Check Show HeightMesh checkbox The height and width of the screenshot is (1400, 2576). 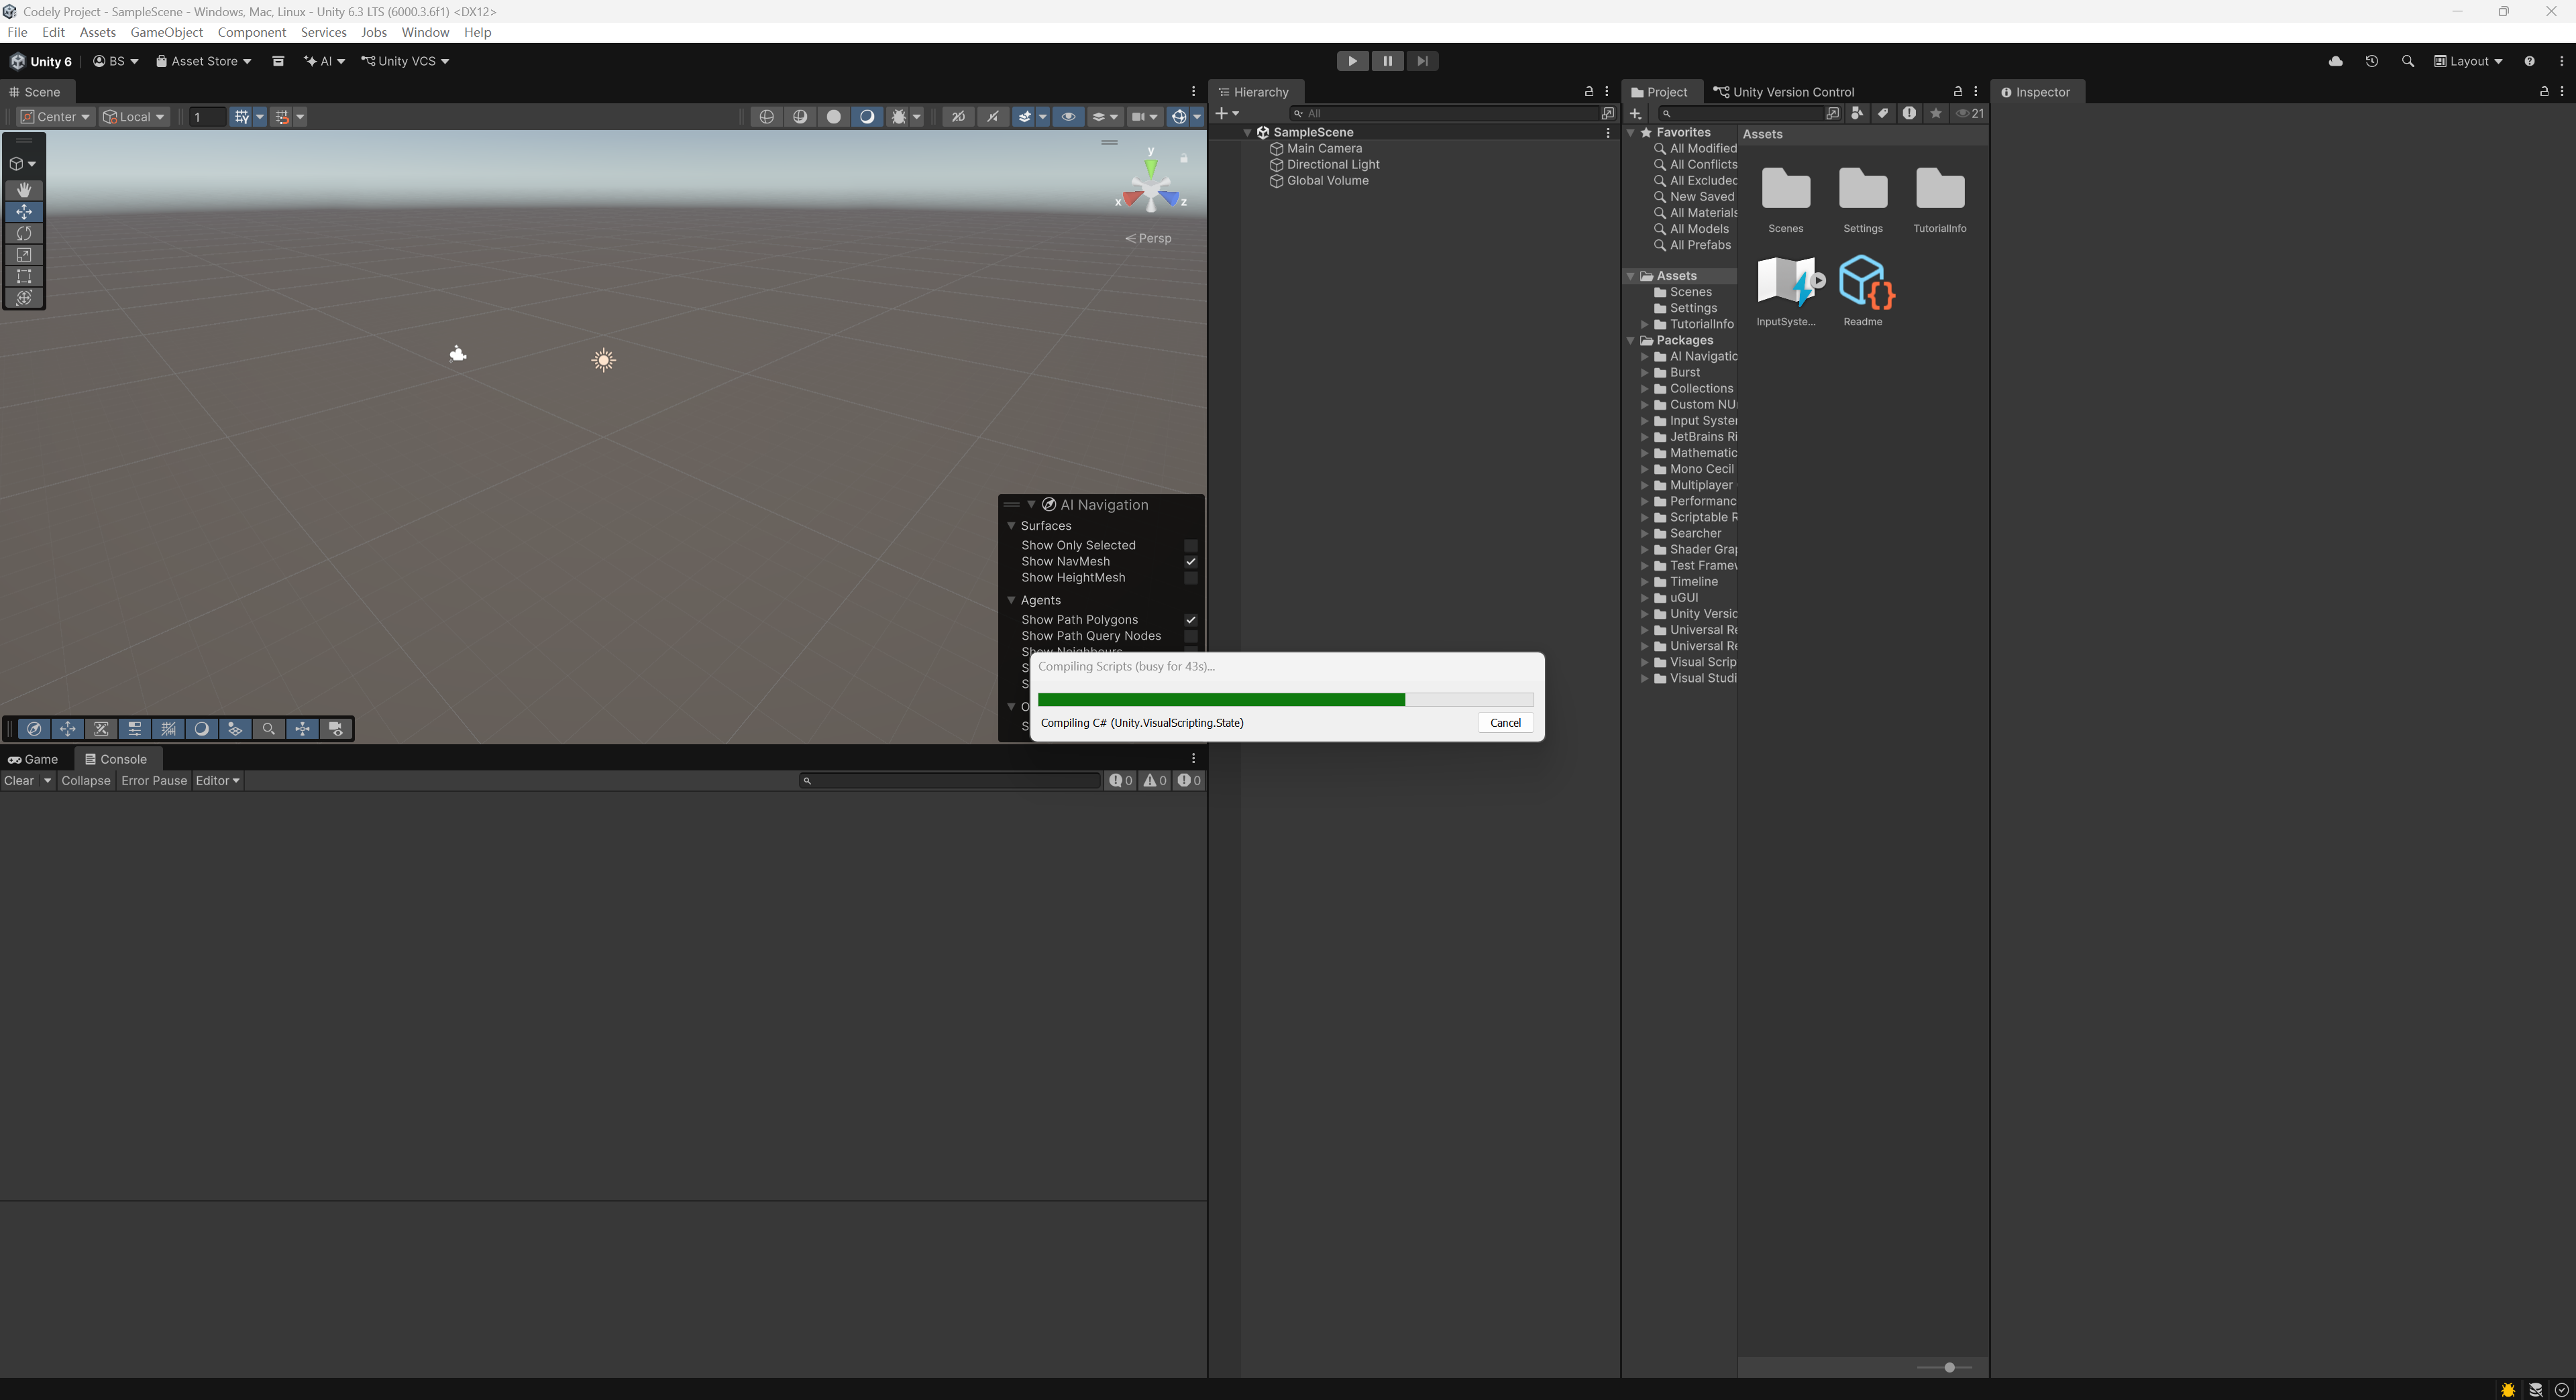tap(1190, 577)
